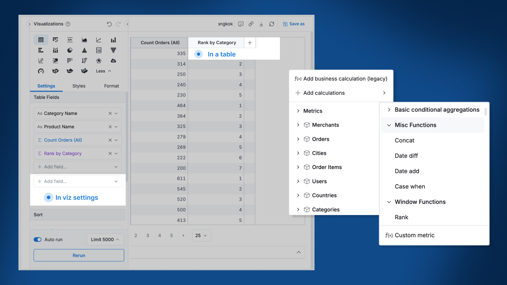Image resolution: width=507 pixels, height=285 pixels.
Task: Select the 'In a table' radio option
Action: [199, 54]
